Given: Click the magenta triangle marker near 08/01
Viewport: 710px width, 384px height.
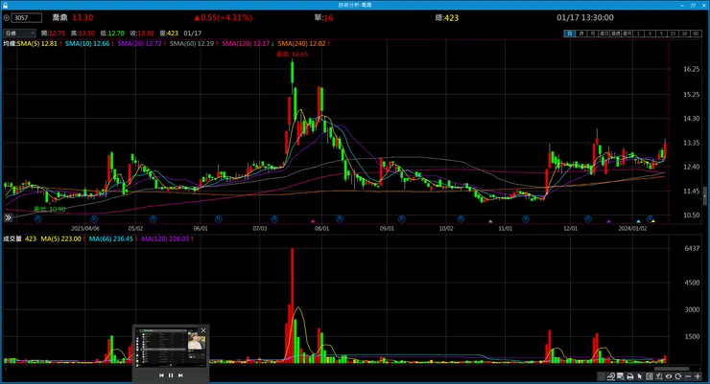Looking at the screenshot, I should [313, 221].
